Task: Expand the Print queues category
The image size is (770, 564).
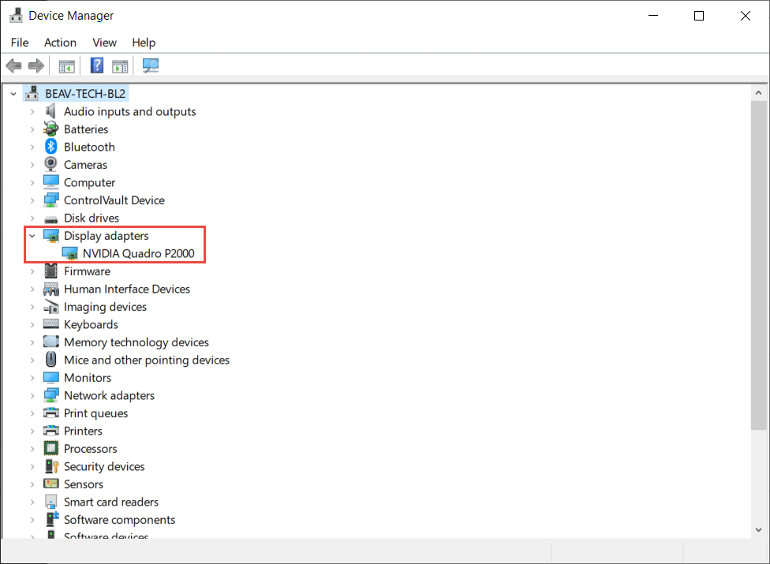Action: (32, 413)
